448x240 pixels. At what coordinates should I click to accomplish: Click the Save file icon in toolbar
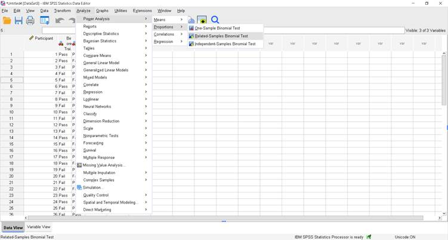click(18, 20)
